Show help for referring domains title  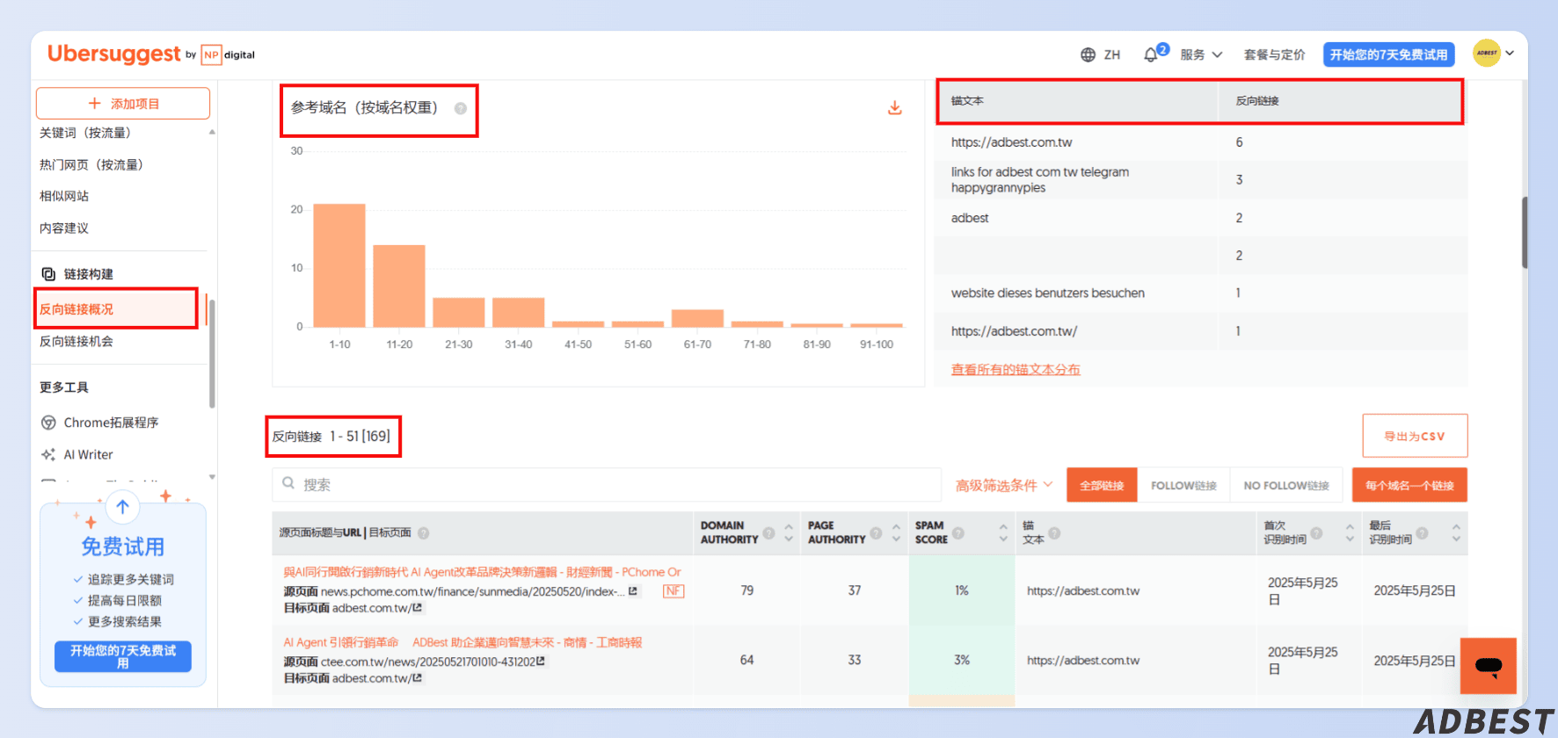pyautogui.click(x=460, y=108)
